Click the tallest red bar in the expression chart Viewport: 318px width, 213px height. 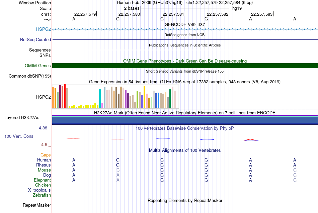[65, 96]
